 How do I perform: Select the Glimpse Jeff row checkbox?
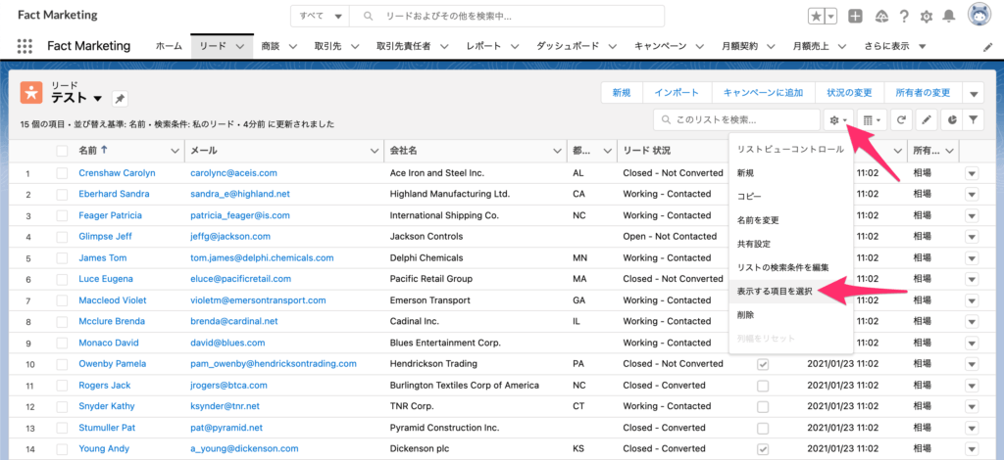[62, 237]
